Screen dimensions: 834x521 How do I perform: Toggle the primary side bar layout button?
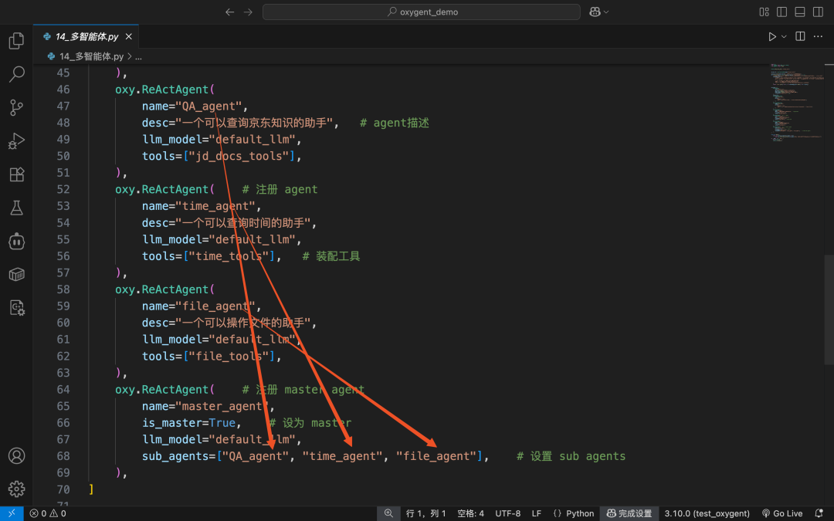coord(781,12)
